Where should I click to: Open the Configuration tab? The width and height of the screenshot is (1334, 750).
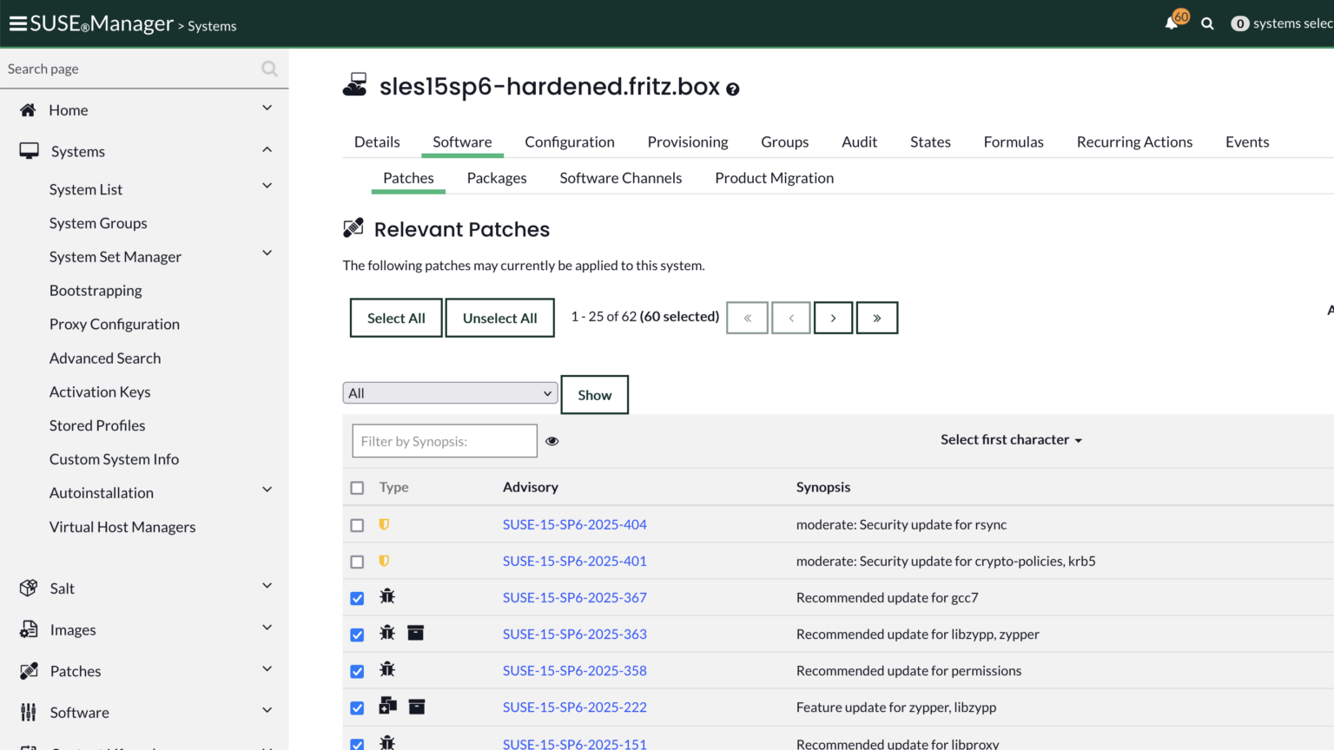coord(570,141)
